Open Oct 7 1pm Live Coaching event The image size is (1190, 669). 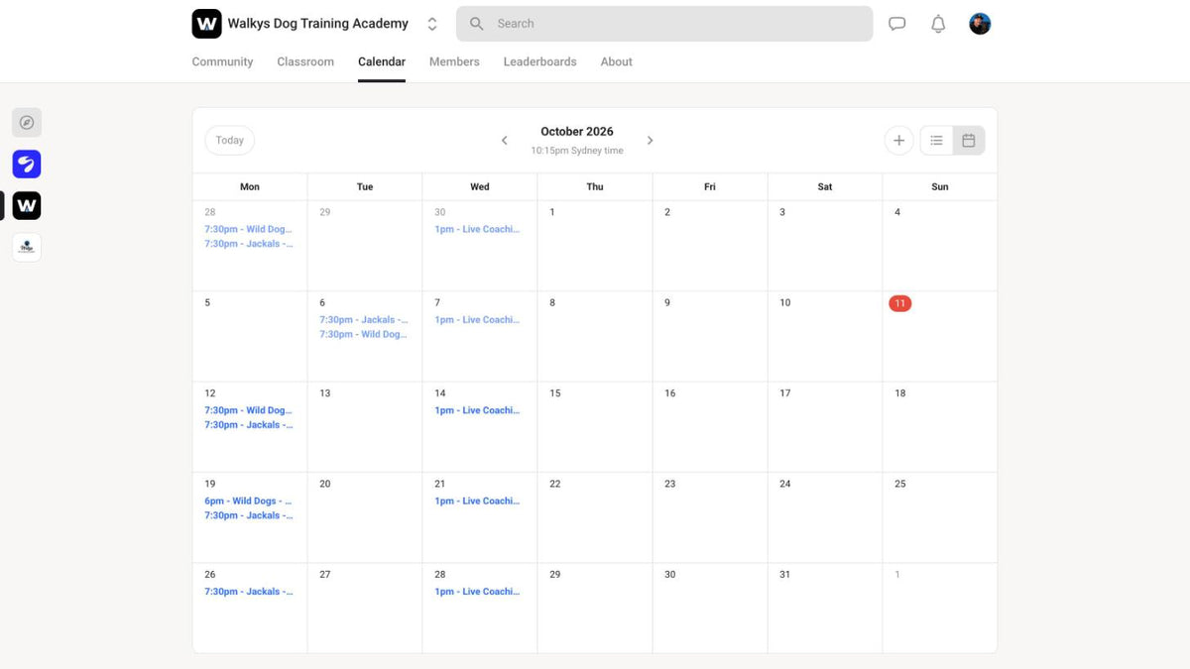point(477,320)
